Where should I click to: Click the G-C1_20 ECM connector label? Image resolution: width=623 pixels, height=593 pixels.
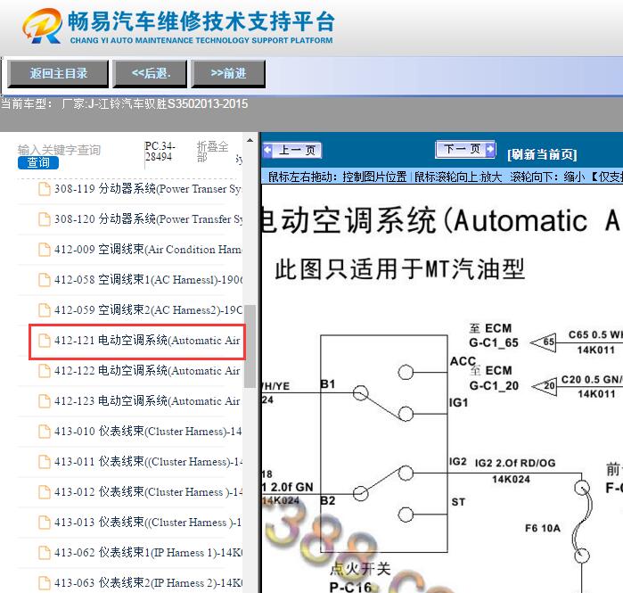coord(494,385)
